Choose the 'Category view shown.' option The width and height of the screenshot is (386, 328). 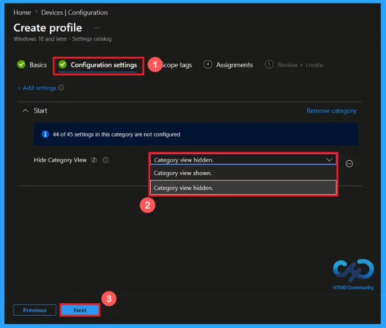[243, 173]
